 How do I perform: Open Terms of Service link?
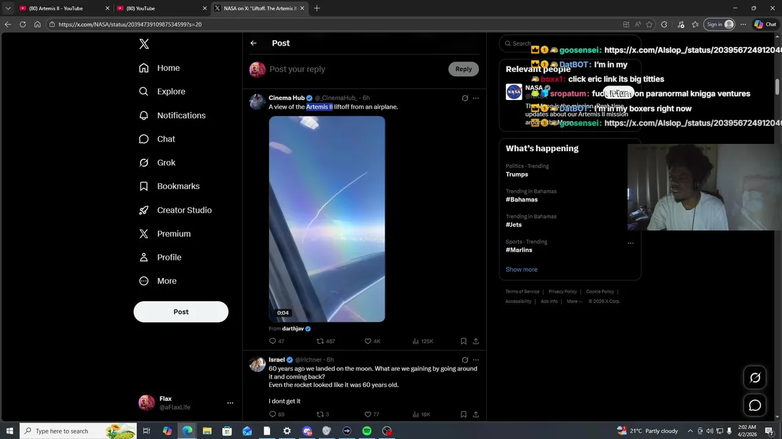tap(522, 291)
